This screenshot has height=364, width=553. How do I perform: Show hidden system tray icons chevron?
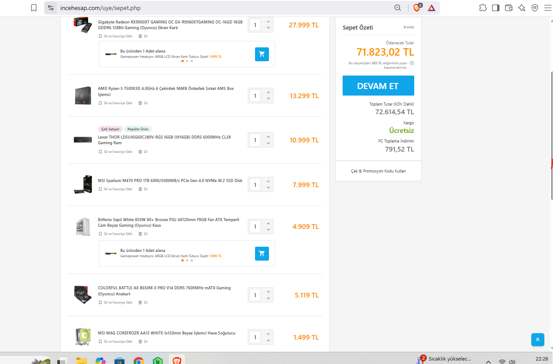(488, 361)
